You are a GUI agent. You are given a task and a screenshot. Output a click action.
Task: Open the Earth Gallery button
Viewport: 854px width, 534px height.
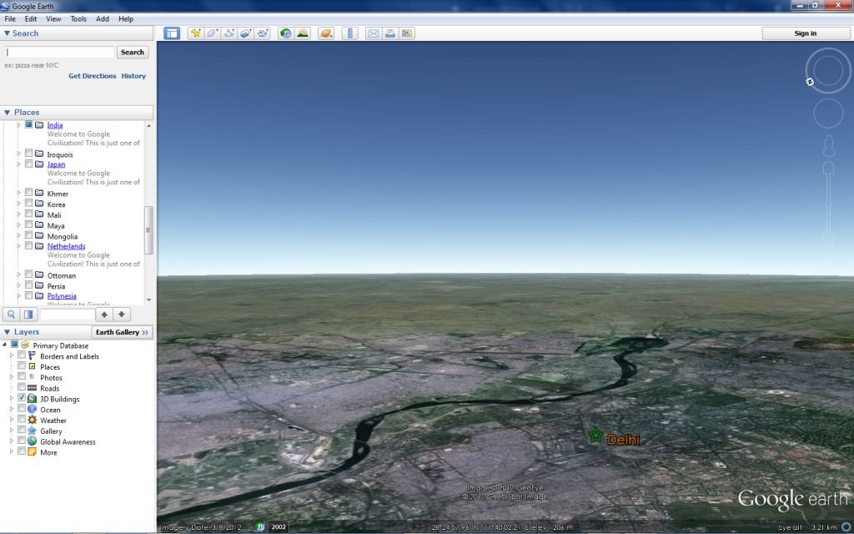click(x=122, y=332)
